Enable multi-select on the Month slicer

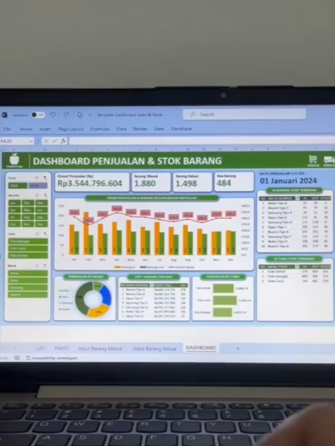pos(37,195)
